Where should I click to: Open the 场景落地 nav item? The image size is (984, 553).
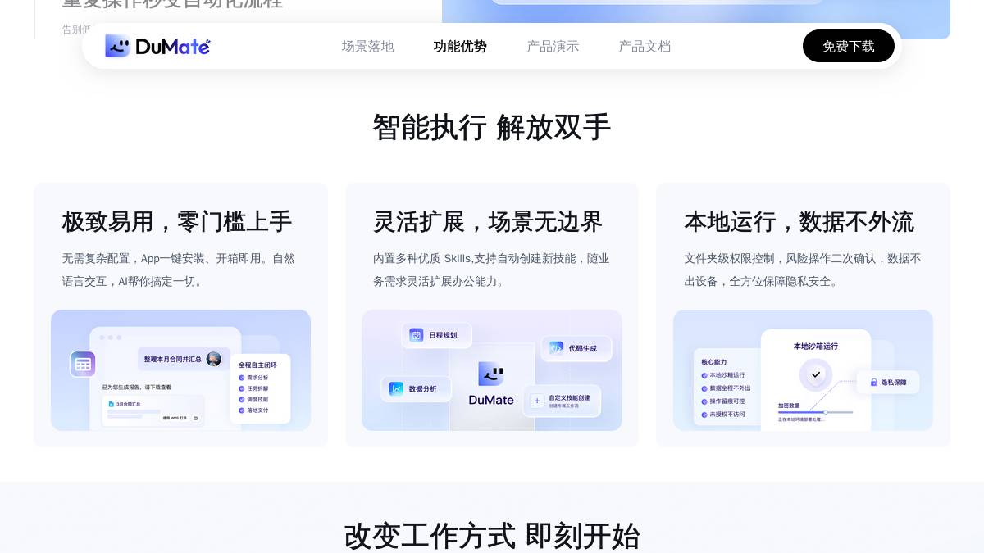[x=368, y=47]
